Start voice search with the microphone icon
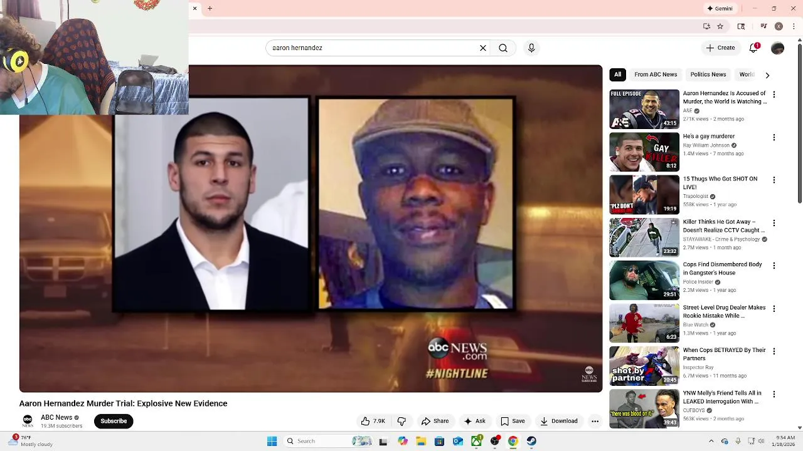Viewport: 803px width, 451px height. coord(531,48)
